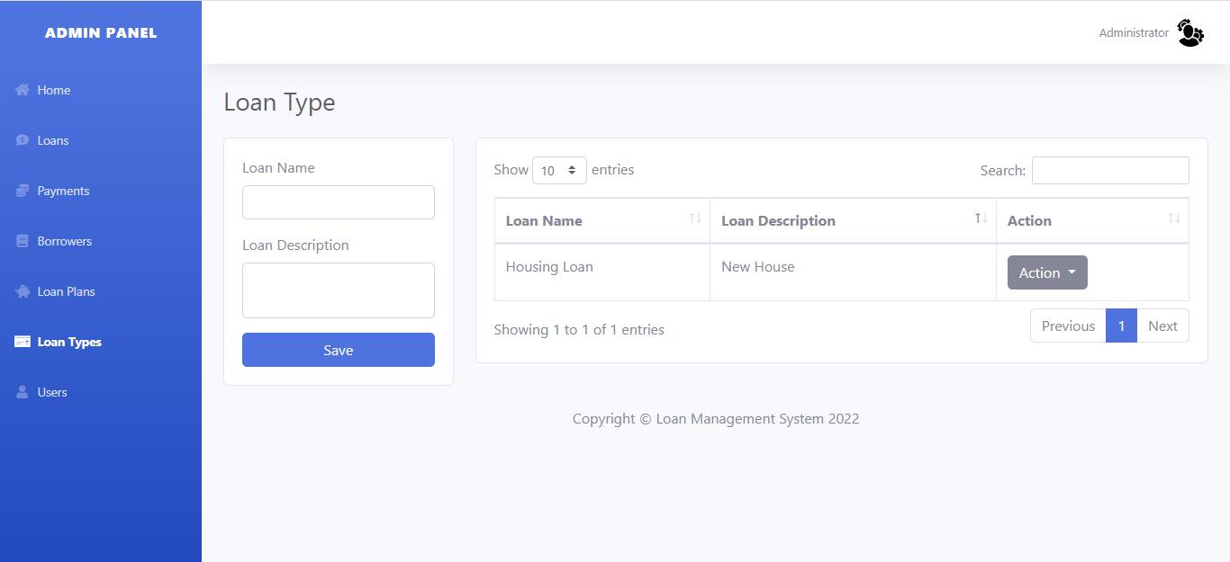Click the Loan Types card icon
This screenshot has height=562, width=1230.
pyautogui.click(x=23, y=342)
